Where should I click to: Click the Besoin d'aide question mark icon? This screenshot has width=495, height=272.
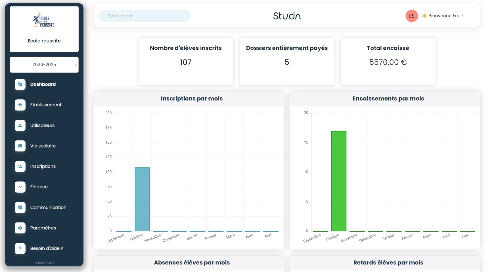20,248
